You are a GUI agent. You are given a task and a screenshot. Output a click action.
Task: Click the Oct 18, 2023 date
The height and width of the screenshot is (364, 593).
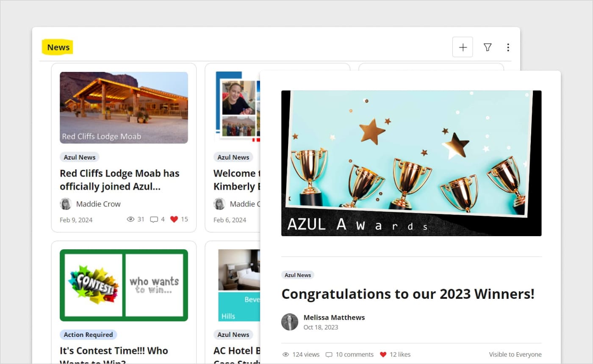(321, 327)
